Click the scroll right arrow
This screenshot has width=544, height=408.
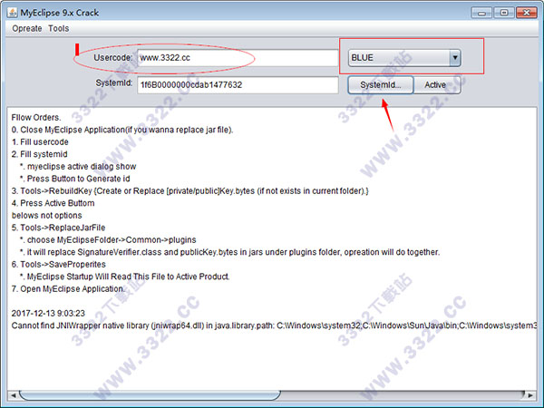(530, 395)
